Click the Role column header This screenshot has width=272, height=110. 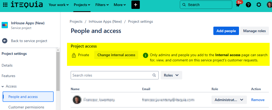[x=215, y=89]
